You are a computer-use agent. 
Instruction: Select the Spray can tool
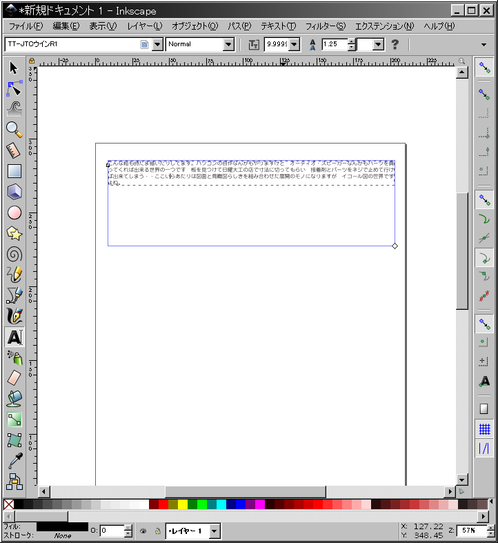[14, 357]
